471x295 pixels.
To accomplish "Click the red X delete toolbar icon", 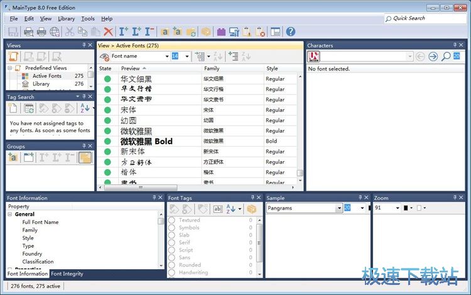I will [x=108, y=31].
